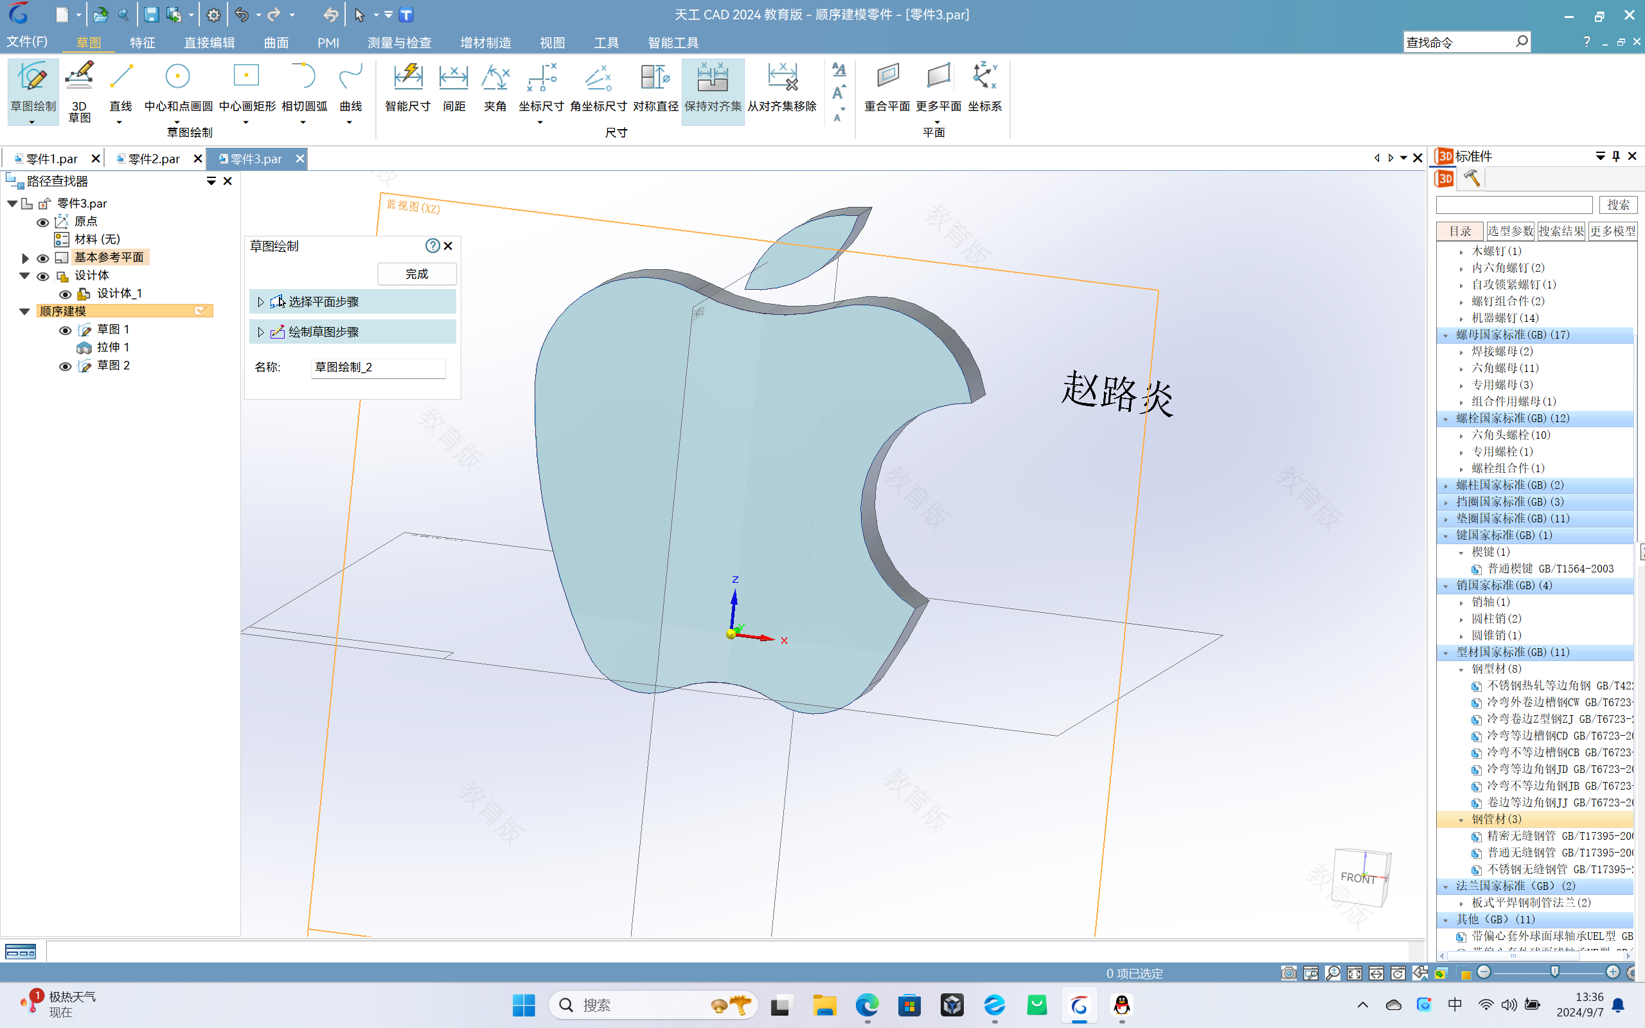Click zoom-in plus button beside slider

tap(1612, 972)
